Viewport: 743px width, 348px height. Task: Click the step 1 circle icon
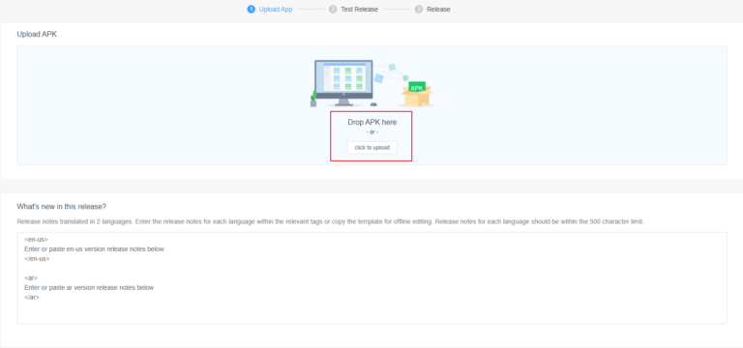point(252,9)
